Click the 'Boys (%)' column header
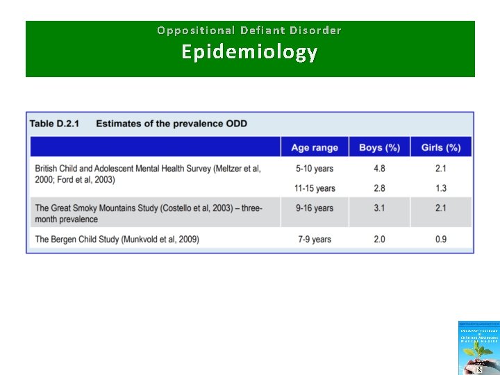Viewport: 500px width, 375px height. click(x=379, y=148)
